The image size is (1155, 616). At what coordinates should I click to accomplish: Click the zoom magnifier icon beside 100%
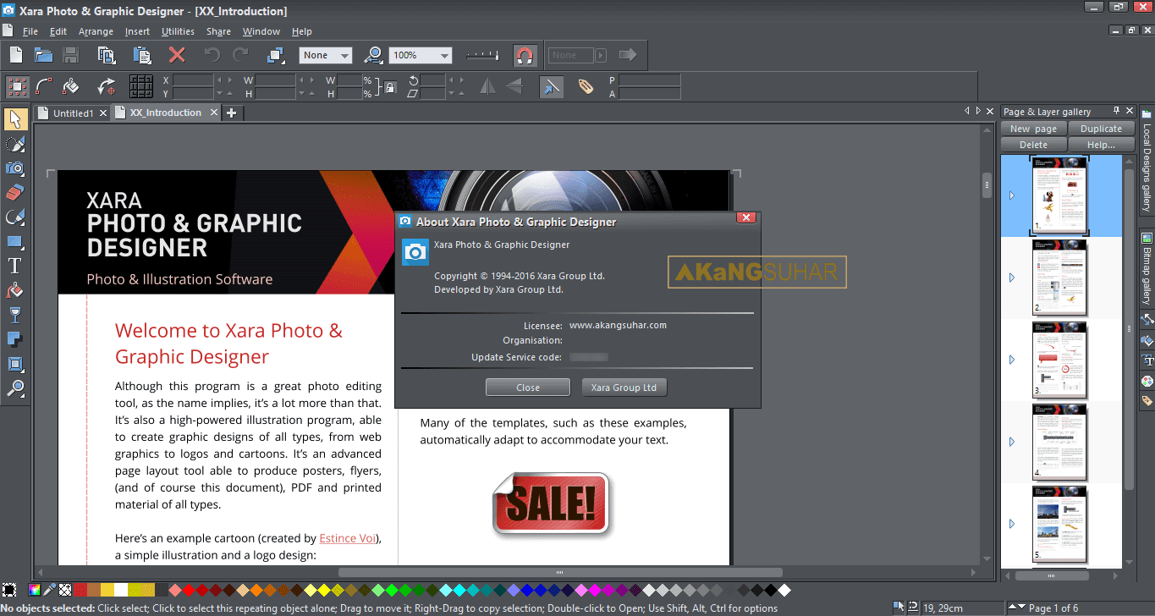(373, 55)
